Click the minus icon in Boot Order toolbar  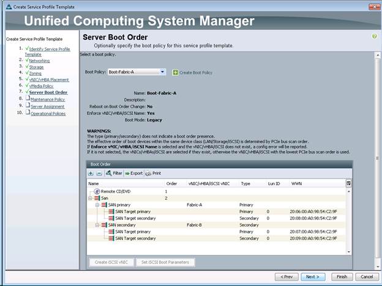99,174
